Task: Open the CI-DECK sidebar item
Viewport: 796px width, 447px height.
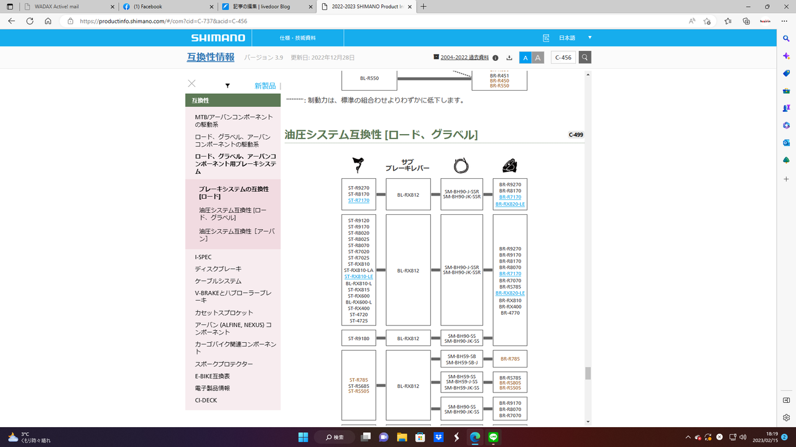Action: (206, 400)
